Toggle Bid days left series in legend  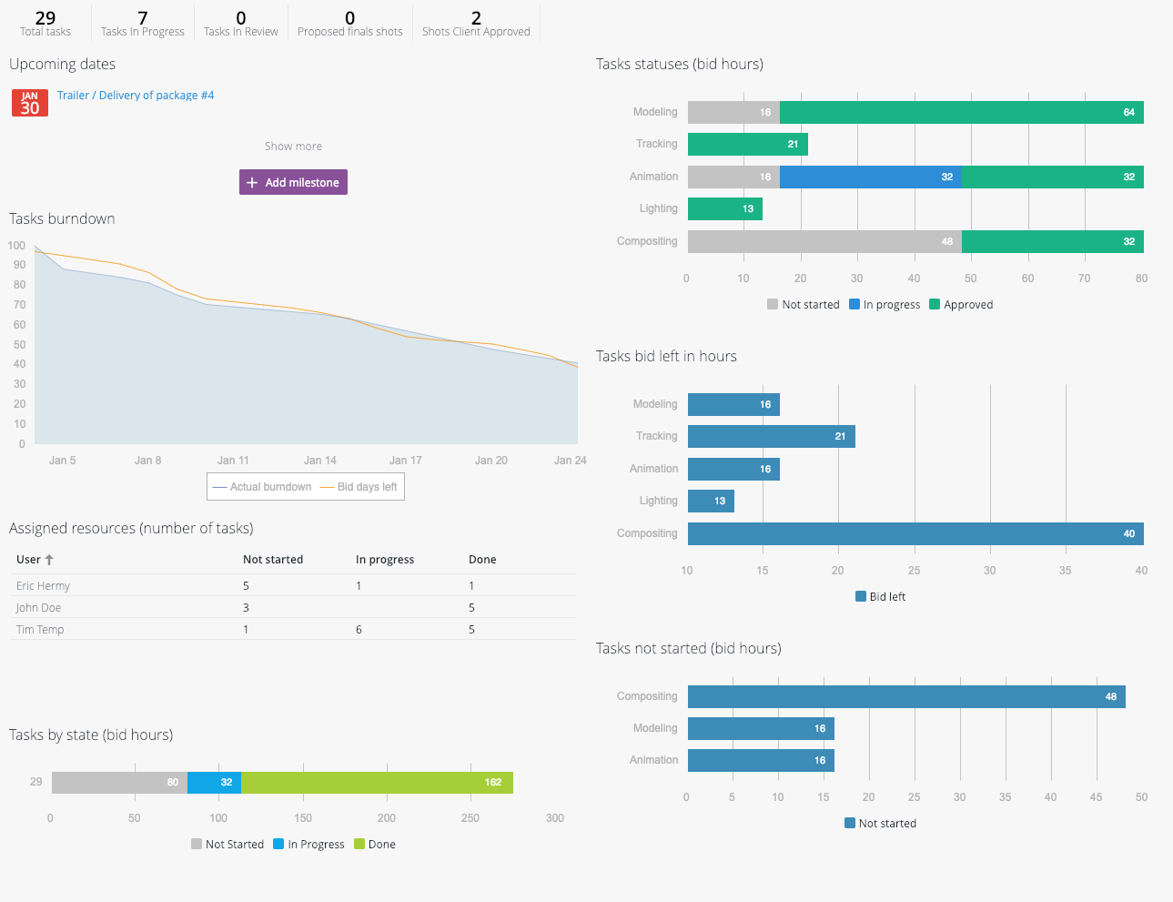359,487
